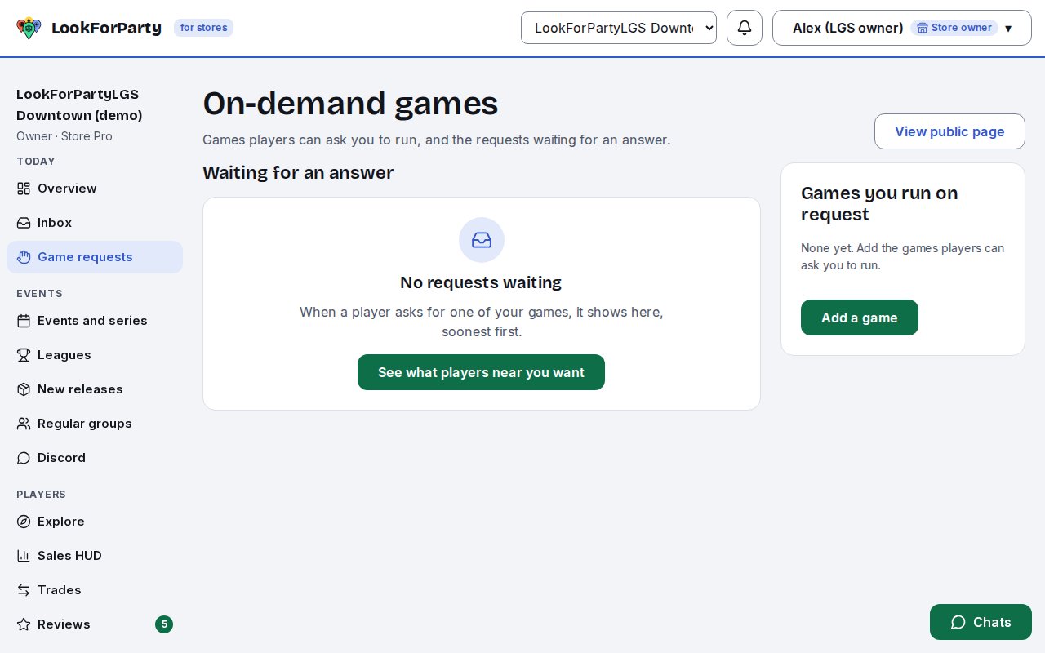This screenshot has width=1045, height=653.
Task: Open the Discord sidebar item
Action: (95, 458)
